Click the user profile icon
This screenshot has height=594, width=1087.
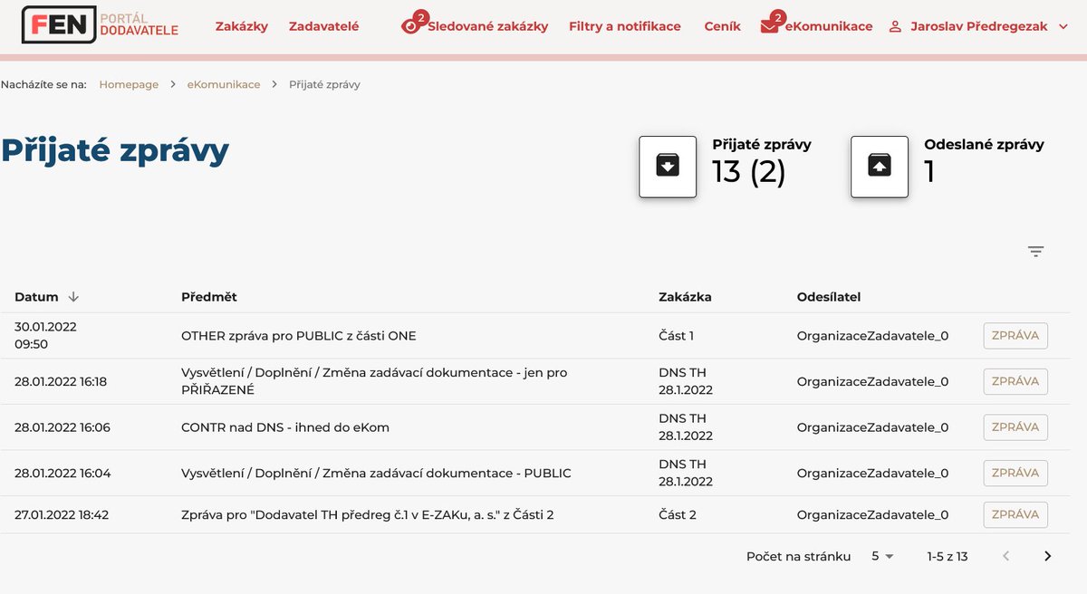tap(895, 26)
